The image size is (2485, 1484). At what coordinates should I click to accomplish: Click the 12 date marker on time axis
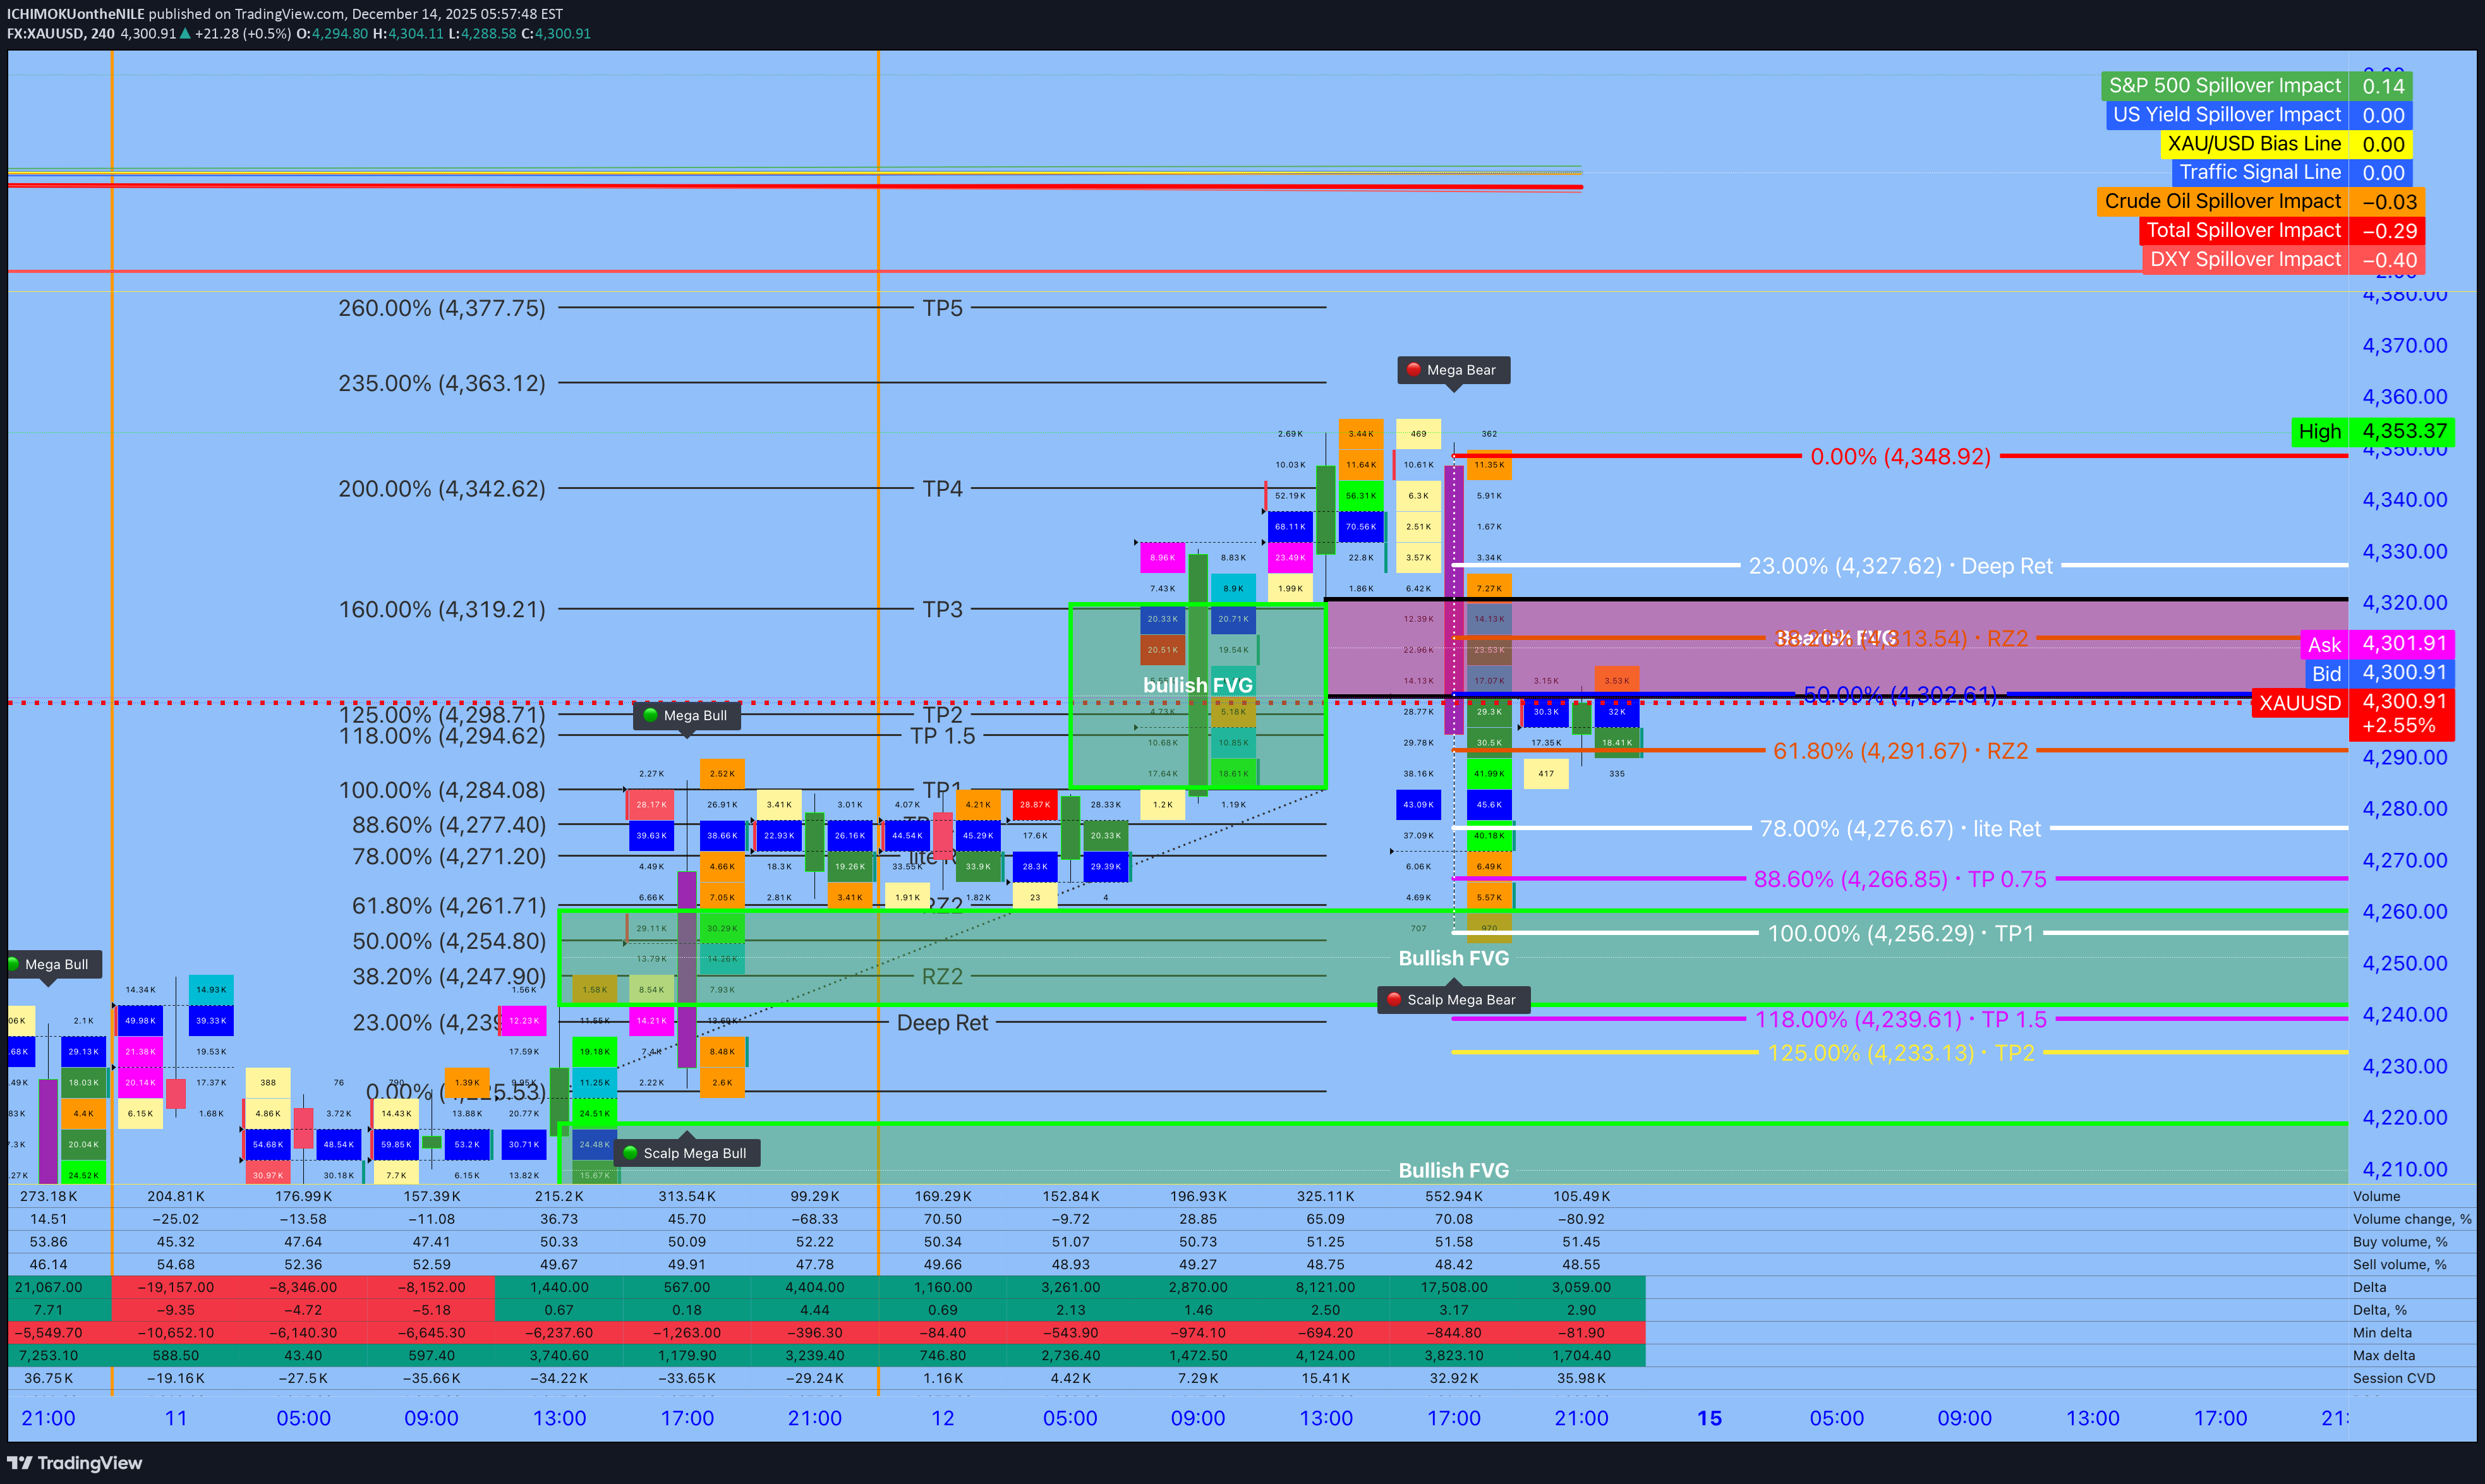point(942,1418)
